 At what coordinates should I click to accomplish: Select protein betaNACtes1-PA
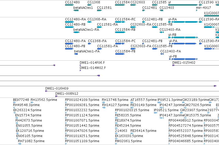click(76, 54)
